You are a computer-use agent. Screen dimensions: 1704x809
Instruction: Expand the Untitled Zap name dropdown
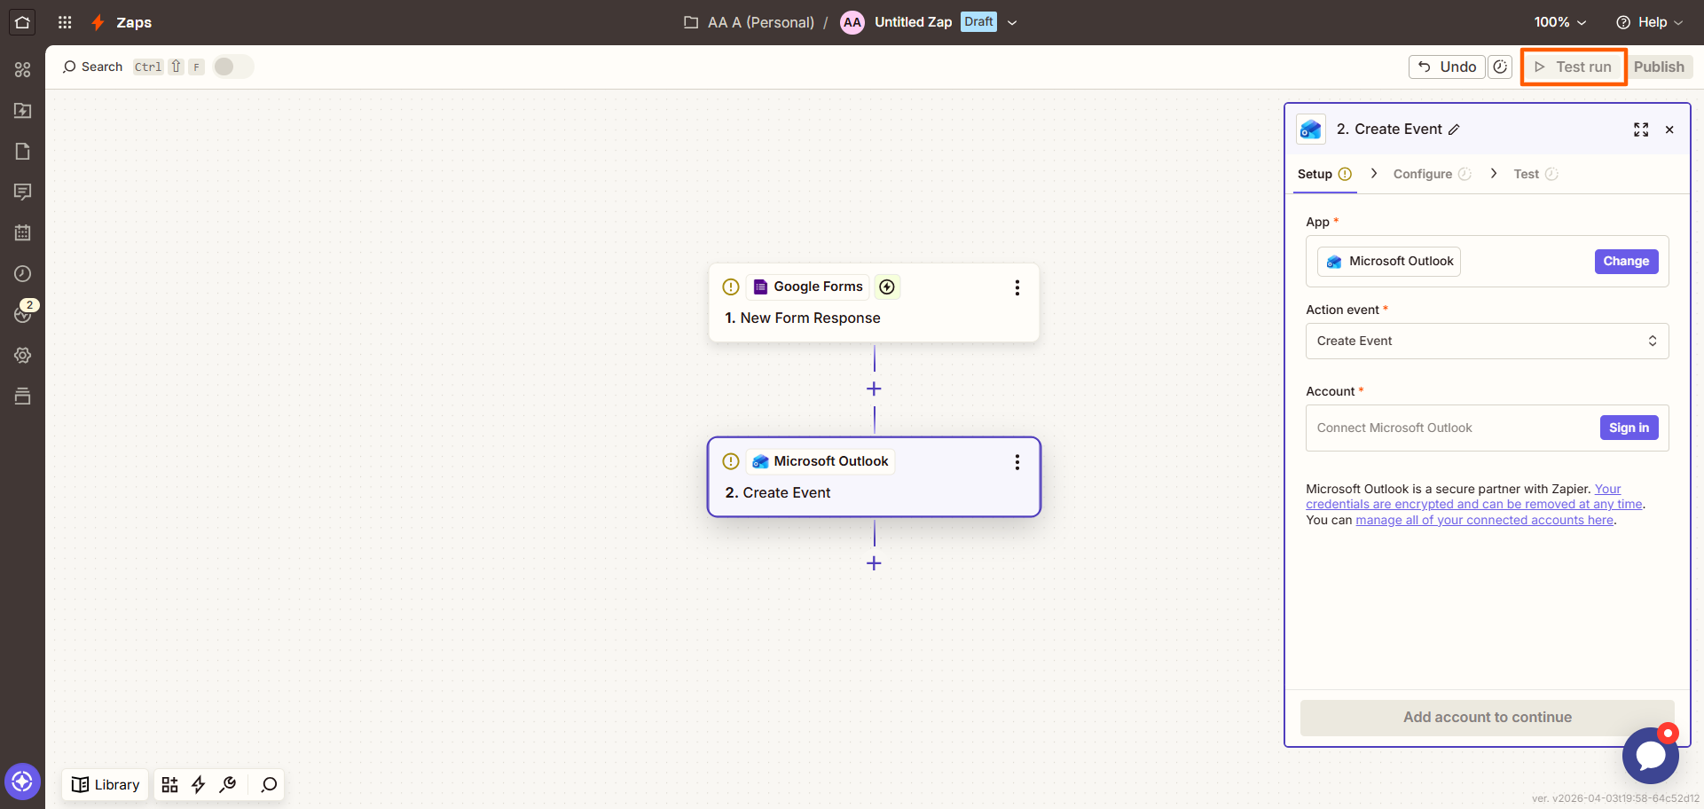[x=1012, y=22]
